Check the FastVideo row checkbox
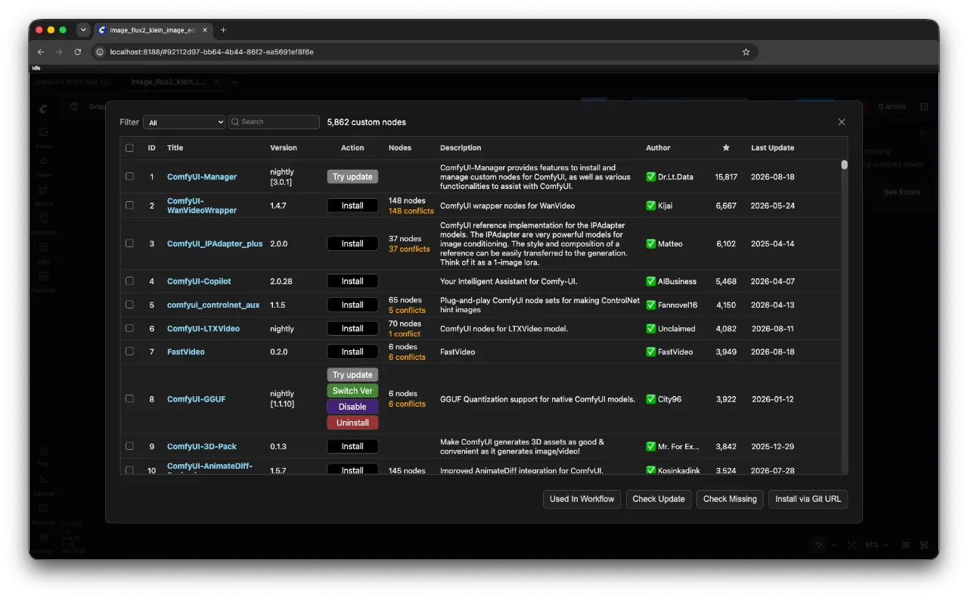This screenshot has width=968, height=598. [x=129, y=352]
